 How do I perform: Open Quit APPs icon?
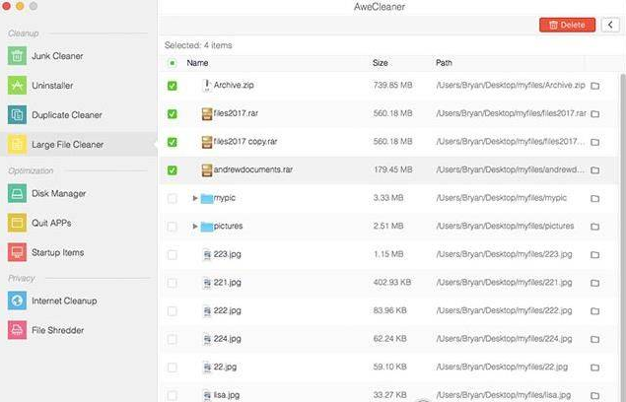coord(17,223)
